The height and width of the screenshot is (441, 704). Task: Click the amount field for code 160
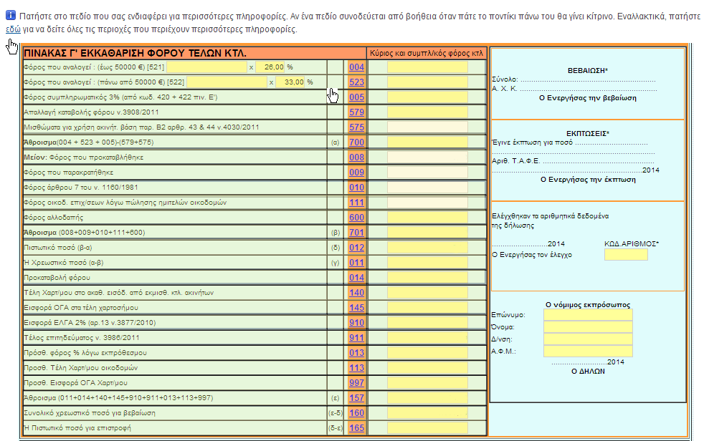[x=427, y=413]
